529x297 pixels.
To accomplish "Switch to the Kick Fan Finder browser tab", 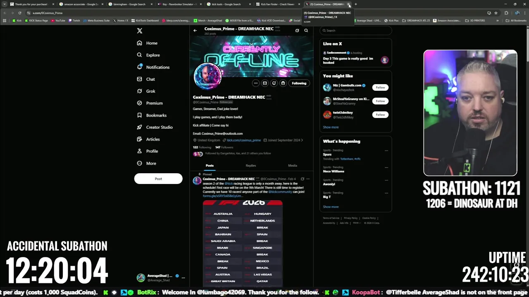I will point(278,4).
